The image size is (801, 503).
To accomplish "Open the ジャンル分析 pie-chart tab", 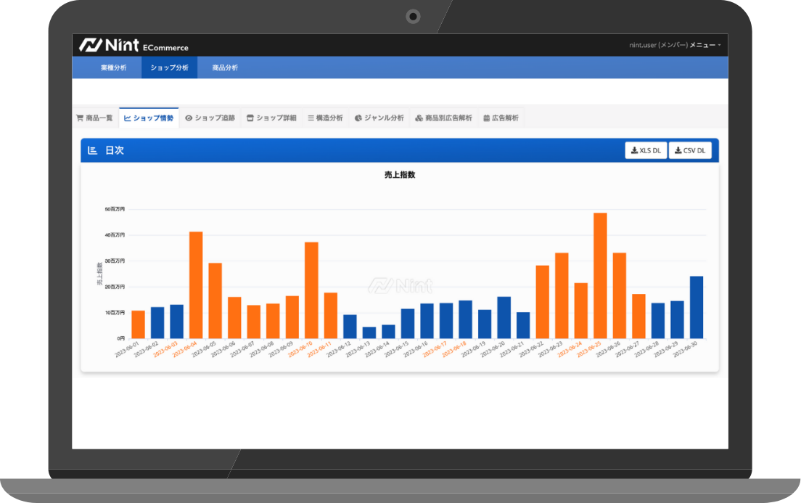I will coord(379,118).
